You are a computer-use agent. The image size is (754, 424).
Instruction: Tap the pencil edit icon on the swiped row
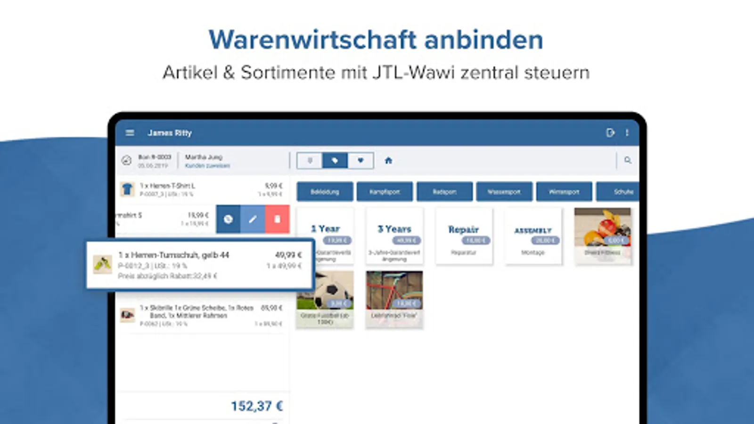click(x=253, y=219)
